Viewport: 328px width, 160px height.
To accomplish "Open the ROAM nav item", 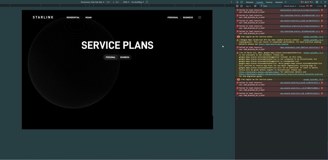I will point(88,17).
